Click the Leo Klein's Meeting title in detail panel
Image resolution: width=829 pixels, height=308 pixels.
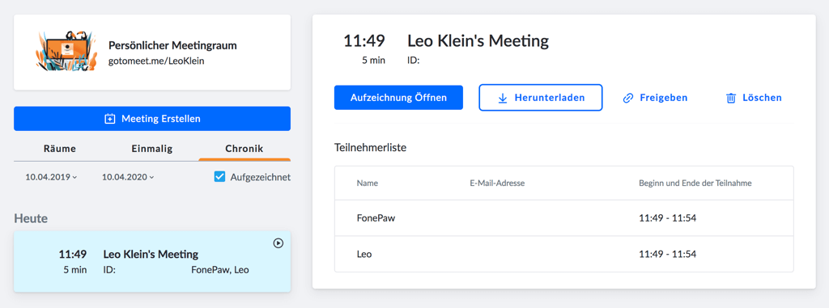pyautogui.click(x=478, y=40)
